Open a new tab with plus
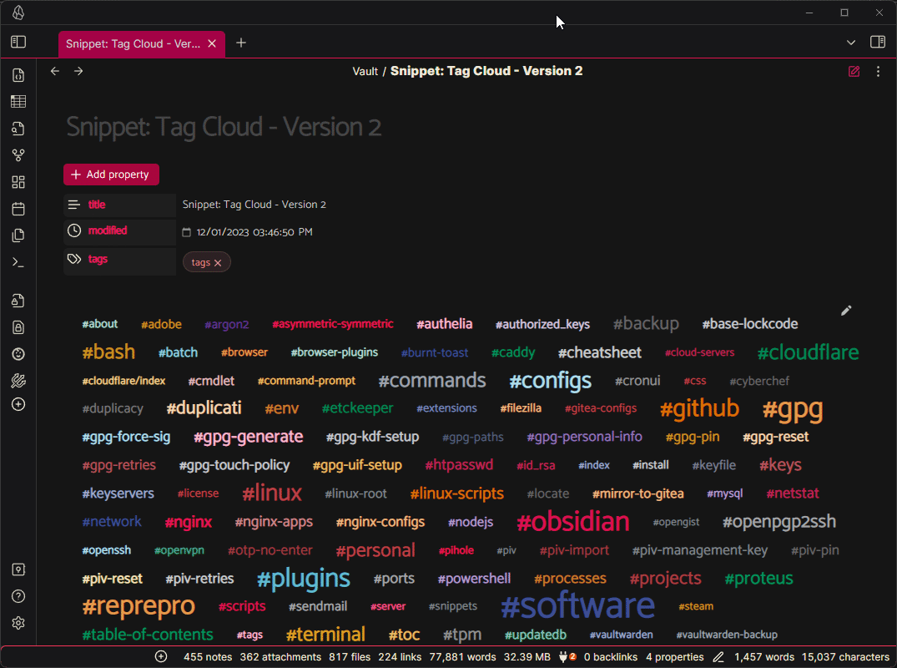 click(x=241, y=43)
